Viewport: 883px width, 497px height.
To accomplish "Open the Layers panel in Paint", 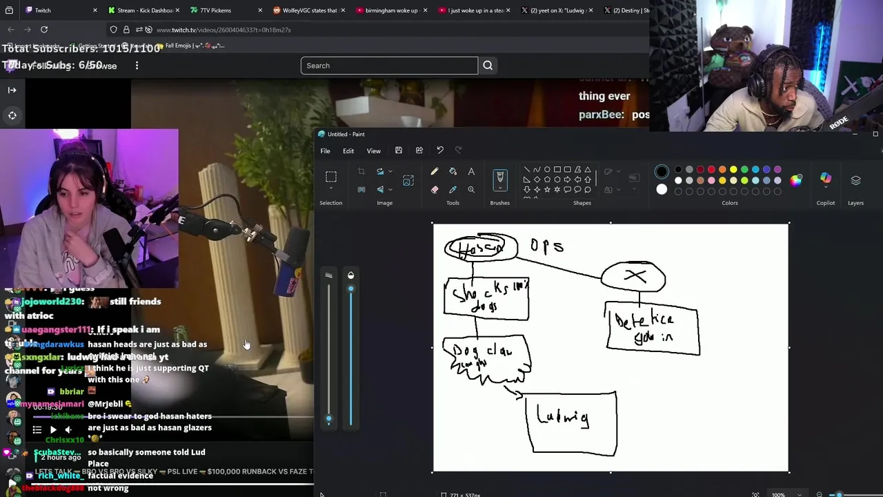I will pos(855,181).
